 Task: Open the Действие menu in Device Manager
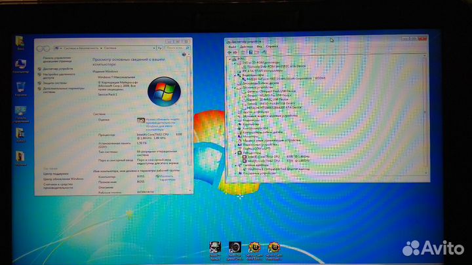(x=246, y=46)
